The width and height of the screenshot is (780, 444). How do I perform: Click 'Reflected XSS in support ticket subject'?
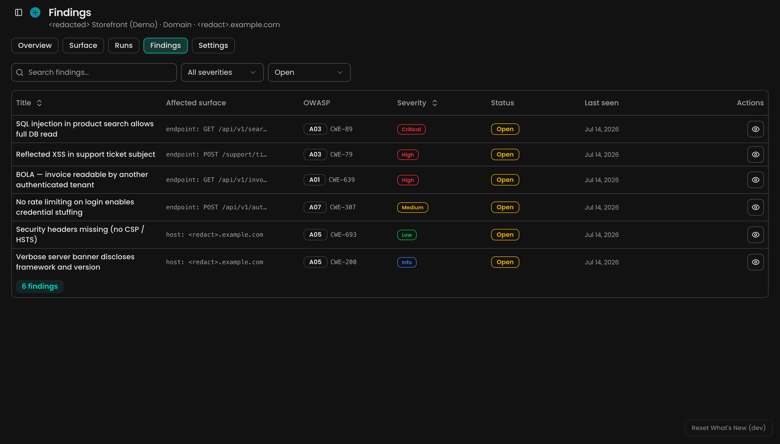[86, 154]
